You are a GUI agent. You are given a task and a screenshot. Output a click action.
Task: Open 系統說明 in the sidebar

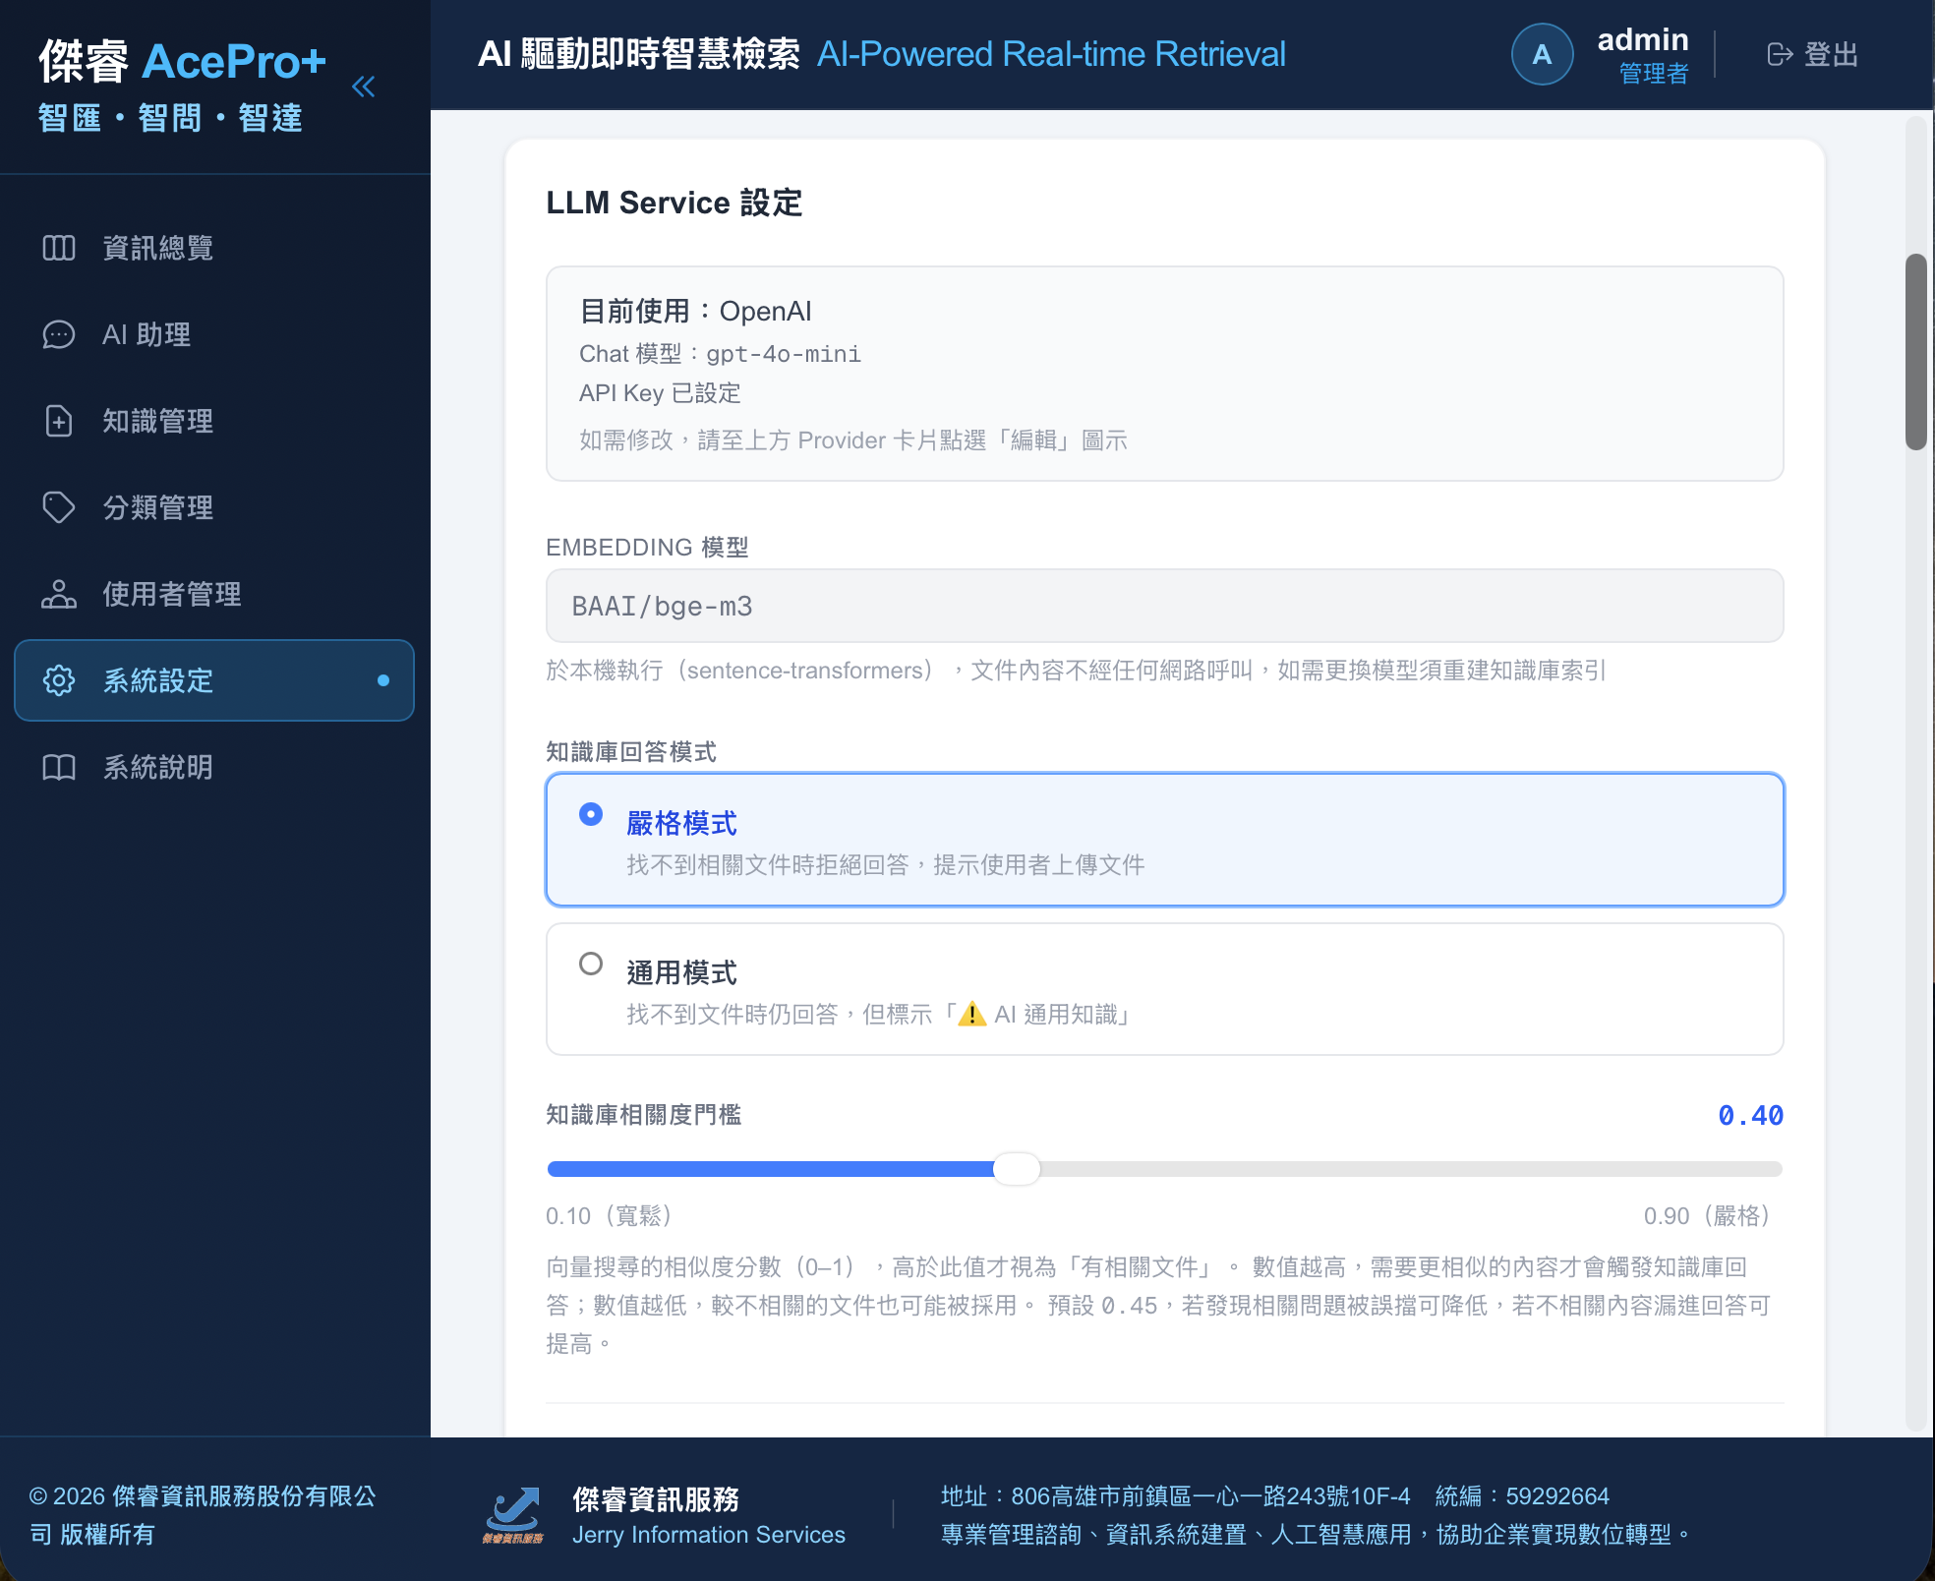tap(214, 767)
